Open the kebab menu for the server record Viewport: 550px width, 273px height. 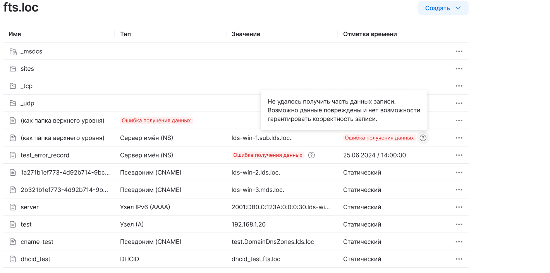[459, 207]
